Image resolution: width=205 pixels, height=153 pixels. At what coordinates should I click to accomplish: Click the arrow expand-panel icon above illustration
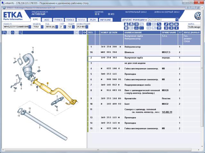point(85,33)
